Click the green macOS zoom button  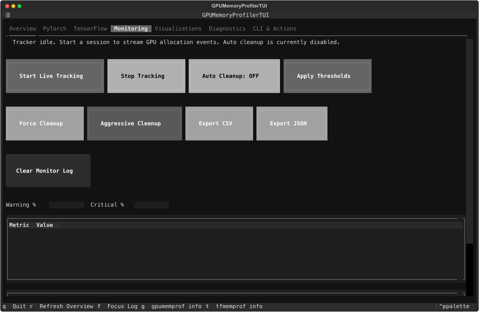click(x=19, y=6)
